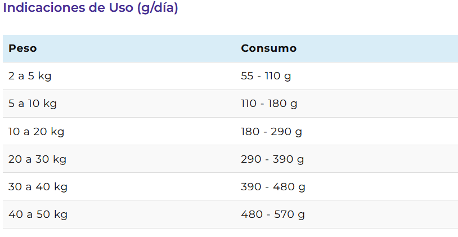This screenshot has height=237, width=458.
Task: Click the '290 - 390 g' consumption value
Action: tap(272, 159)
